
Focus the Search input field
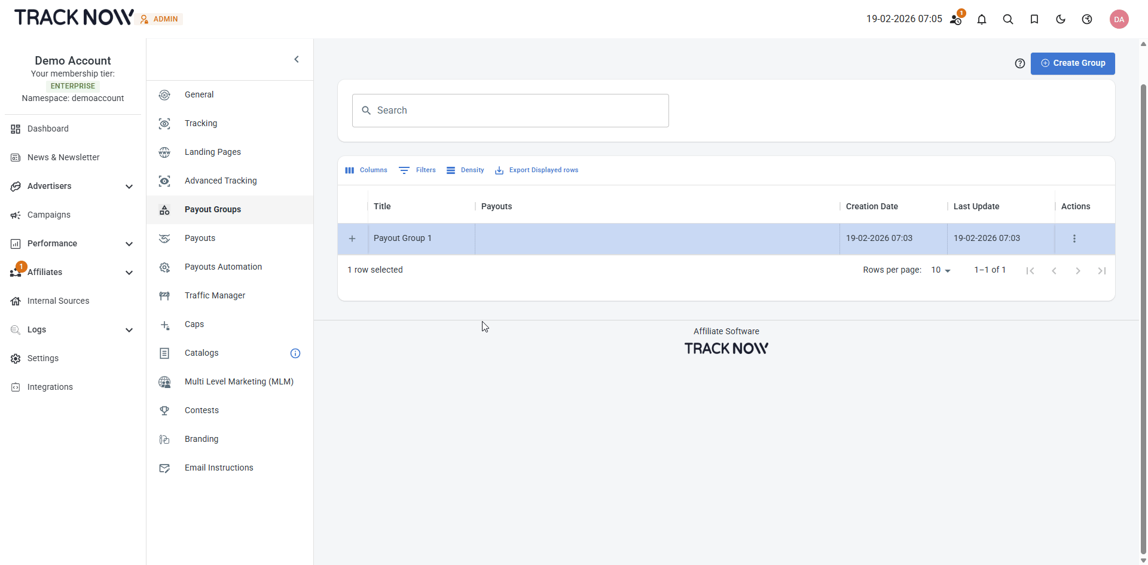(x=511, y=111)
